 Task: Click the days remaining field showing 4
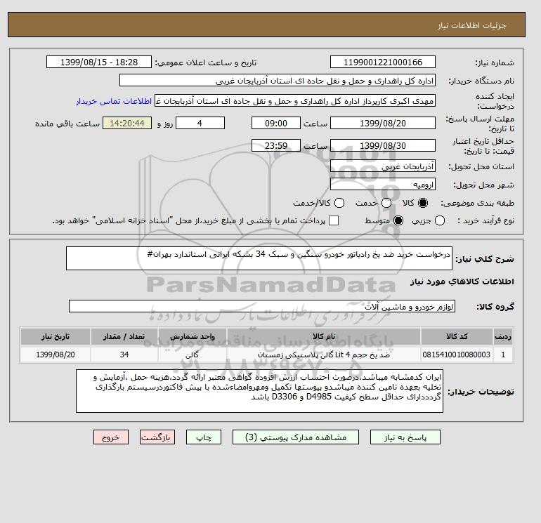click(x=200, y=123)
